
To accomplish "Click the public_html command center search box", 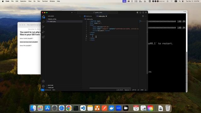I will (97, 13).
